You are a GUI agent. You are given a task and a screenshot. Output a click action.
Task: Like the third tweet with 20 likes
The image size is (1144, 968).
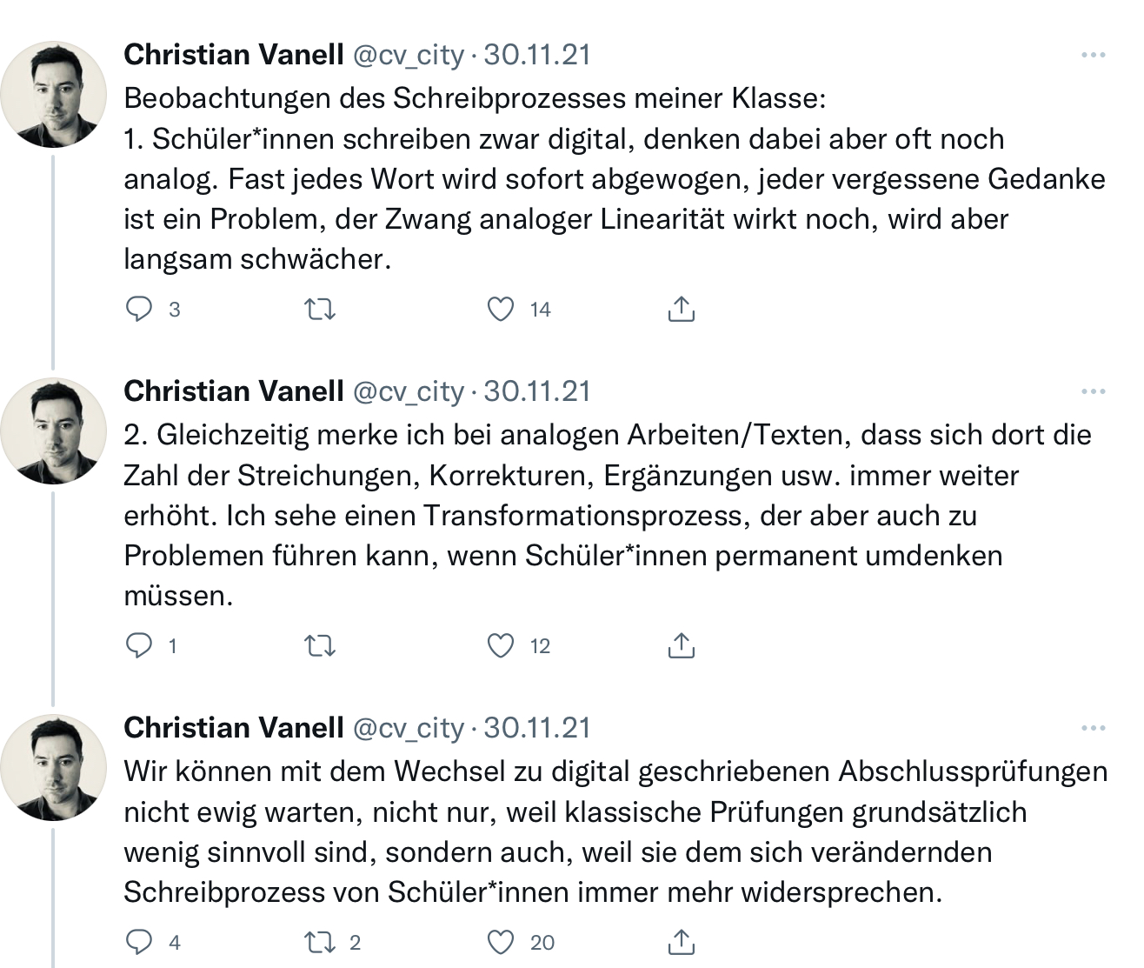point(501,943)
